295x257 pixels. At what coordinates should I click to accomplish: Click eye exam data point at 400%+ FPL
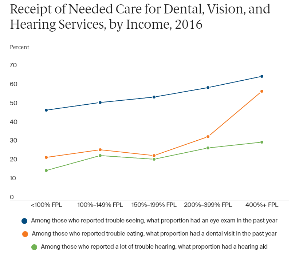(x=262, y=76)
